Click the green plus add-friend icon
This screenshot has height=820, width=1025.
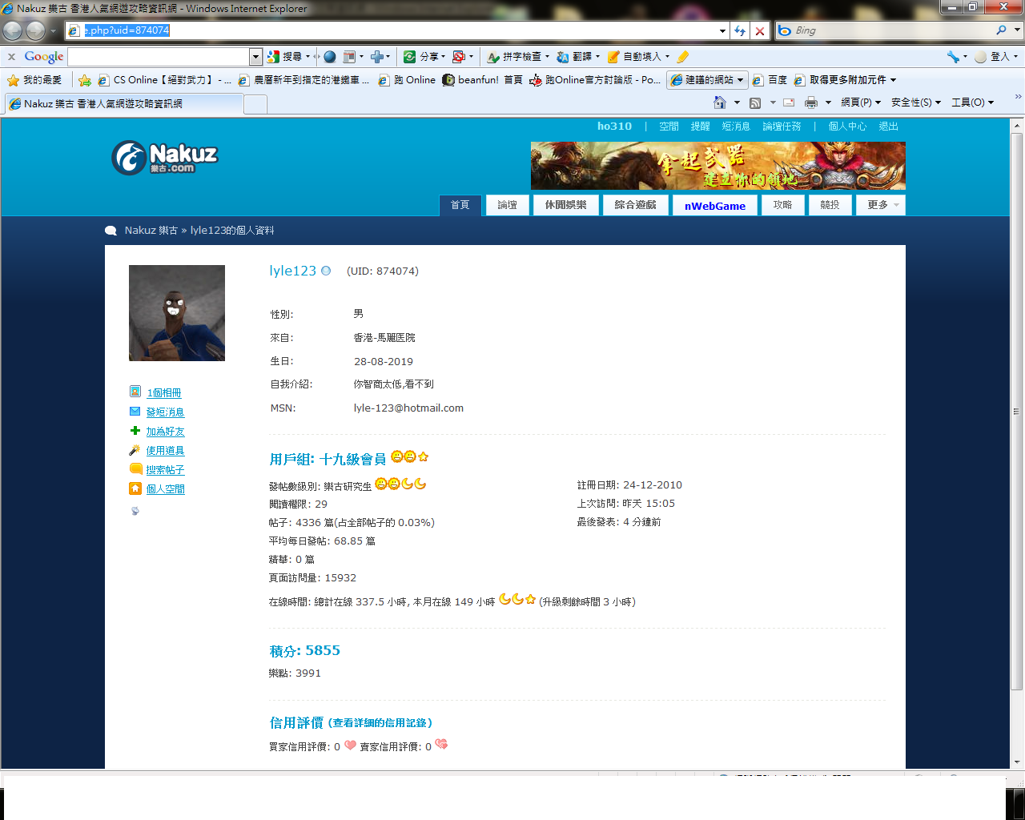point(135,431)
